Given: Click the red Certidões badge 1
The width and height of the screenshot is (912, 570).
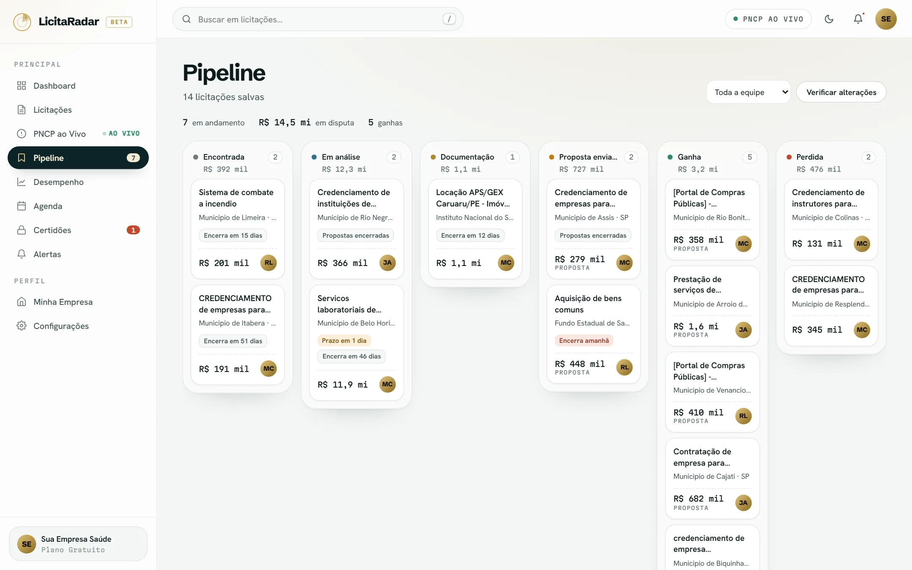Looking at the screenshot, I should pos(133,230).
